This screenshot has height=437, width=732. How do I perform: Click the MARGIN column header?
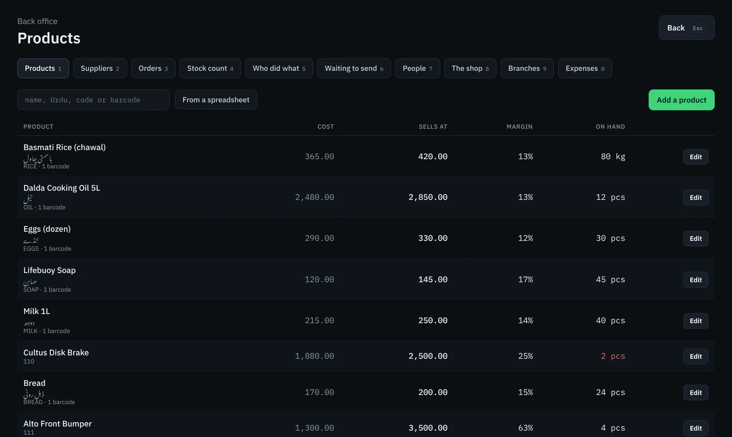click(519, 127)
